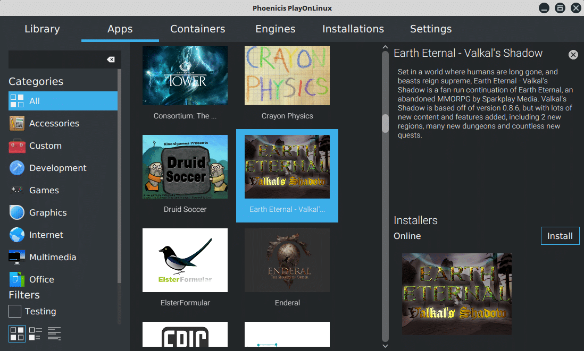Click the Install button for Online installer
Image resolution: width=584 pixels, height=351 pixels.
coord(560,236)
